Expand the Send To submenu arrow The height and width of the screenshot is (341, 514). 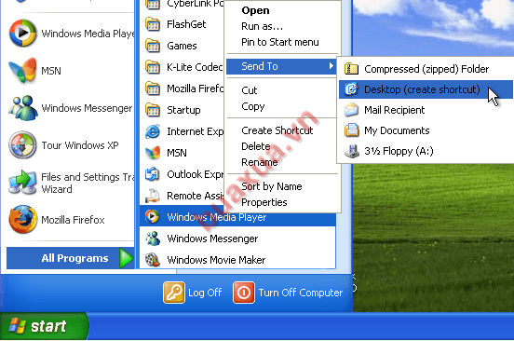click(331, 66)
